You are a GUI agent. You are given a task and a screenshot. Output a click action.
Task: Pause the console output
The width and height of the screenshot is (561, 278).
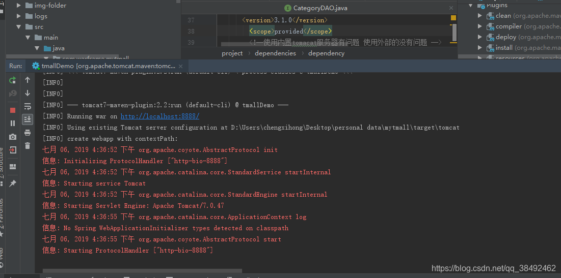[x=13, y=123]
